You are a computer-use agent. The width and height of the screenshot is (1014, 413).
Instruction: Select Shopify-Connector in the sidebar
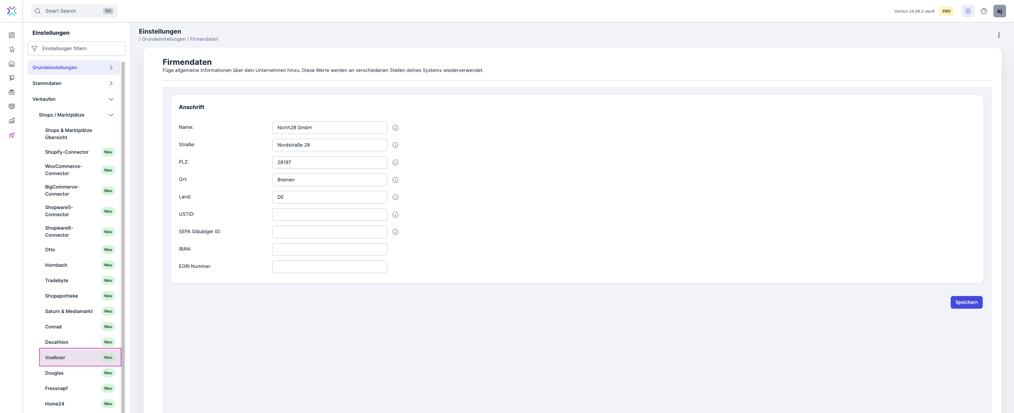point(67,152)
